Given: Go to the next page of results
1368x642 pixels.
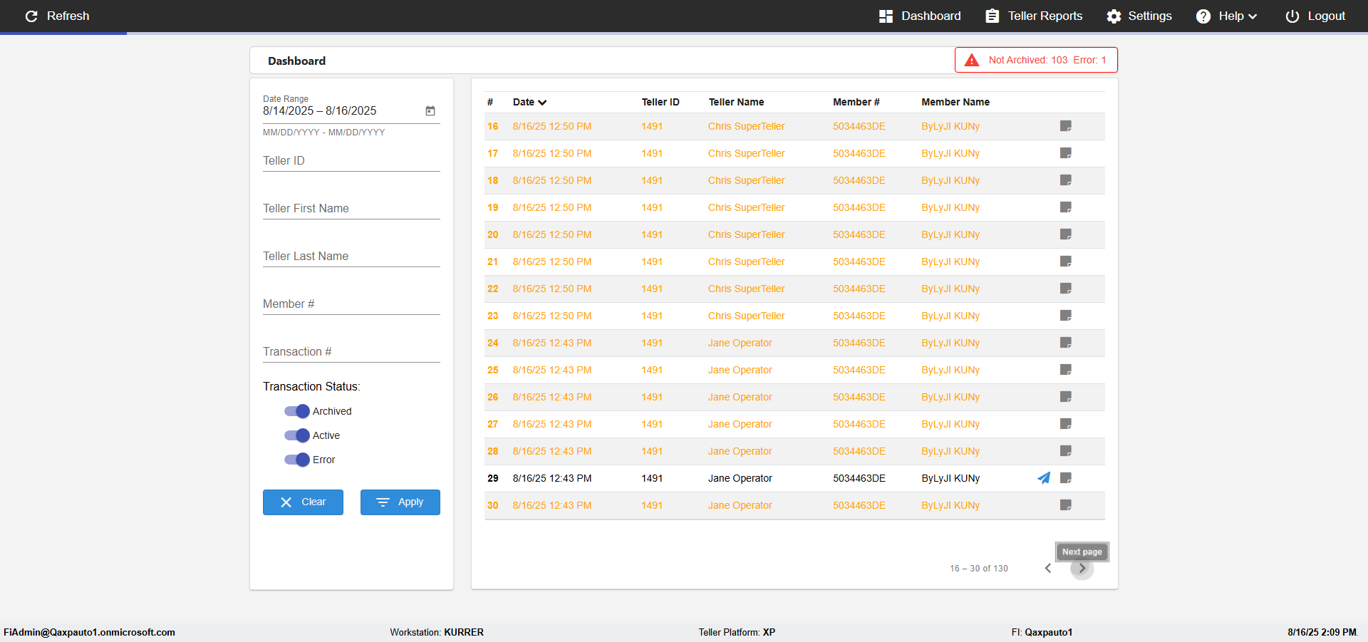Looking at the screenshot, I should (1082, 569).
